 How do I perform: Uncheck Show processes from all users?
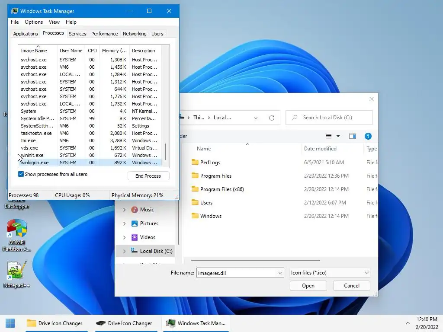[21, 174]
